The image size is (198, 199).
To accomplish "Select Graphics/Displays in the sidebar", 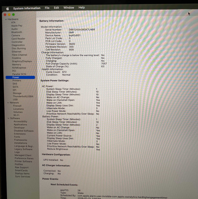I will point(22,61).
